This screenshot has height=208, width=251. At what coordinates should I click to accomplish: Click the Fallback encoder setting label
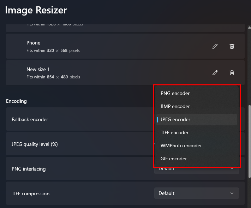[30, 120]
